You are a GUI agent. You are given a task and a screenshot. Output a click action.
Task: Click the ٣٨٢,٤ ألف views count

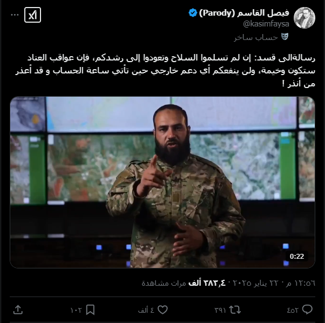coord(207,283)
